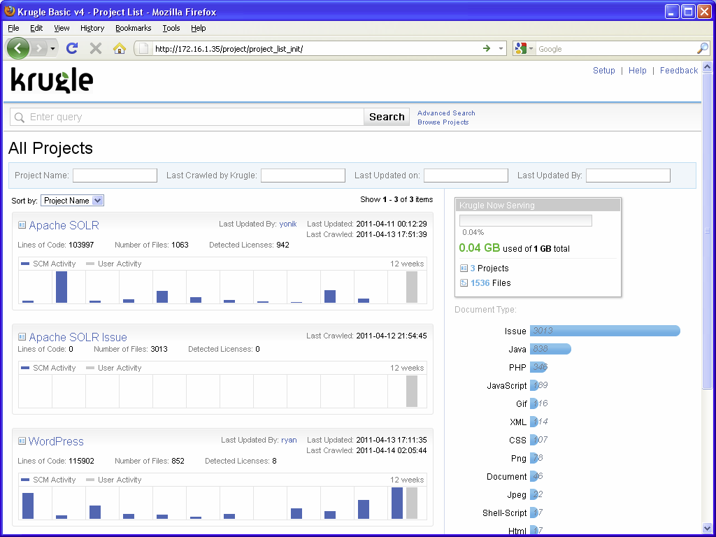Viewport: 716px width, 537px height.
Task: Click the green Go arrow in address bar
Action: click(487, 48)
